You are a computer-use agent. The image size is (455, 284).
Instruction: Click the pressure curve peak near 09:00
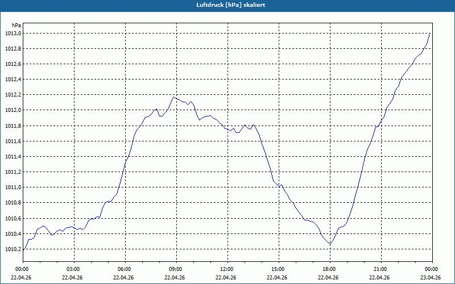point(173,97)
